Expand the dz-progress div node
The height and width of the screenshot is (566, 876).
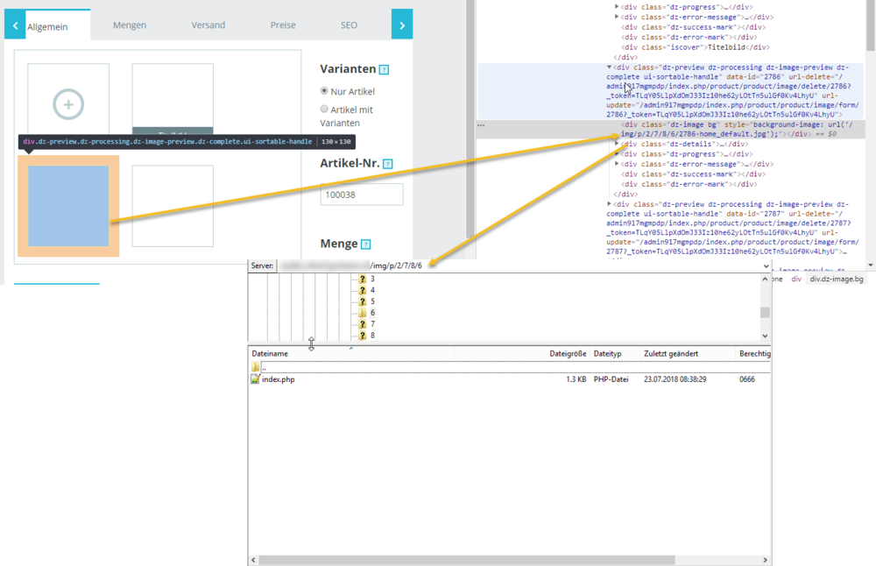coord(616,7)
